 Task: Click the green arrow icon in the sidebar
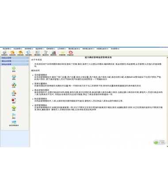pos(14,68)
